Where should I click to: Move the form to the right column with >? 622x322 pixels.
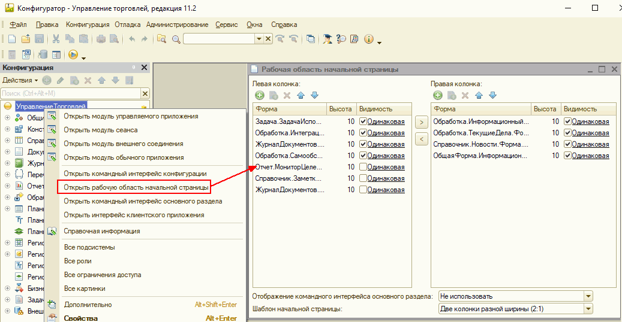pyautogui.click(x=421, y=122)
